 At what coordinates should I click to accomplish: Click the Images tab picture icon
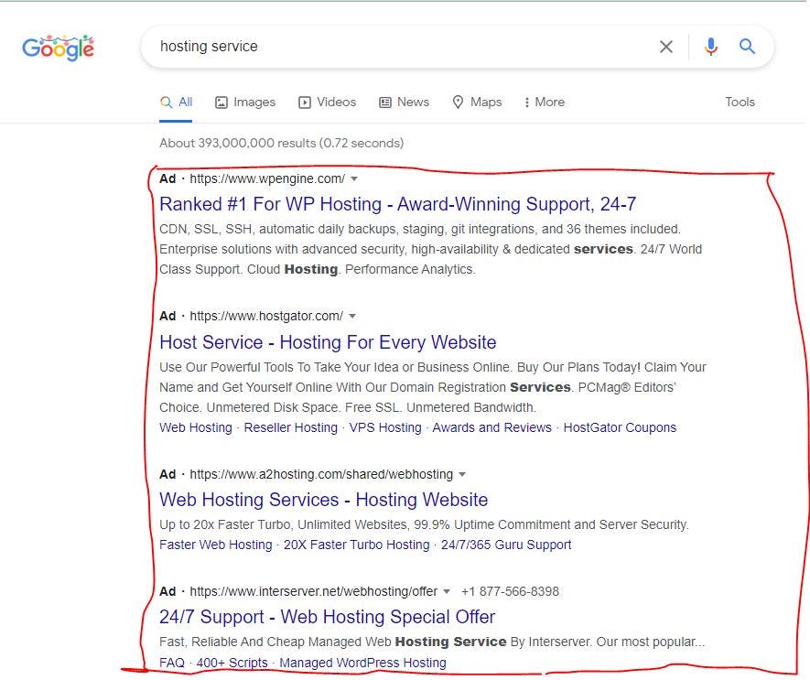221,103
